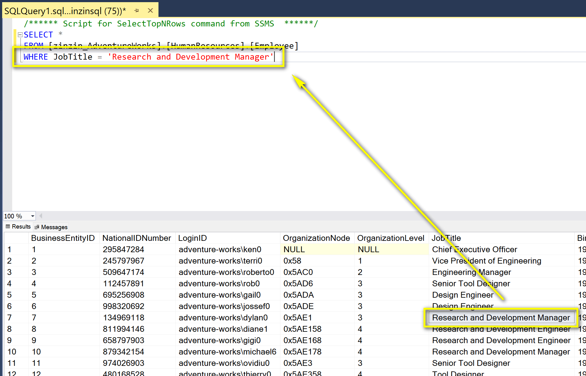The height and width of the screenshot is (376, 586).
Task: Switch to the Results tab
Action: 18,227
